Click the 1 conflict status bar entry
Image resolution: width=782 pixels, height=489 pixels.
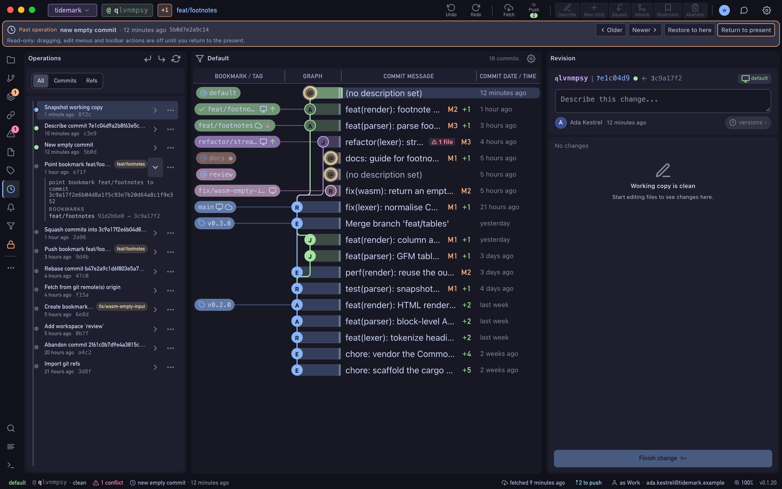coord(108,482)
